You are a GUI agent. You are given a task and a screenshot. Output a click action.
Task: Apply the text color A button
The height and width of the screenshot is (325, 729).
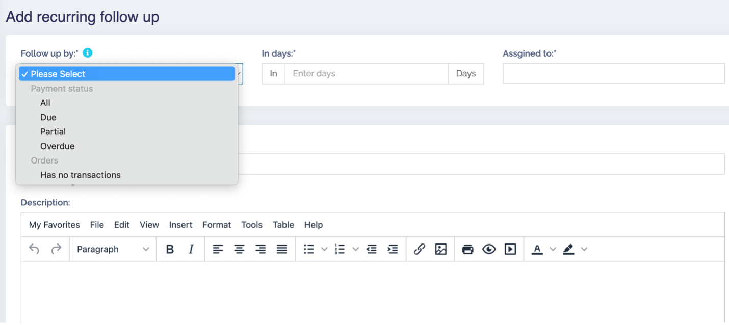pos(537,249)
